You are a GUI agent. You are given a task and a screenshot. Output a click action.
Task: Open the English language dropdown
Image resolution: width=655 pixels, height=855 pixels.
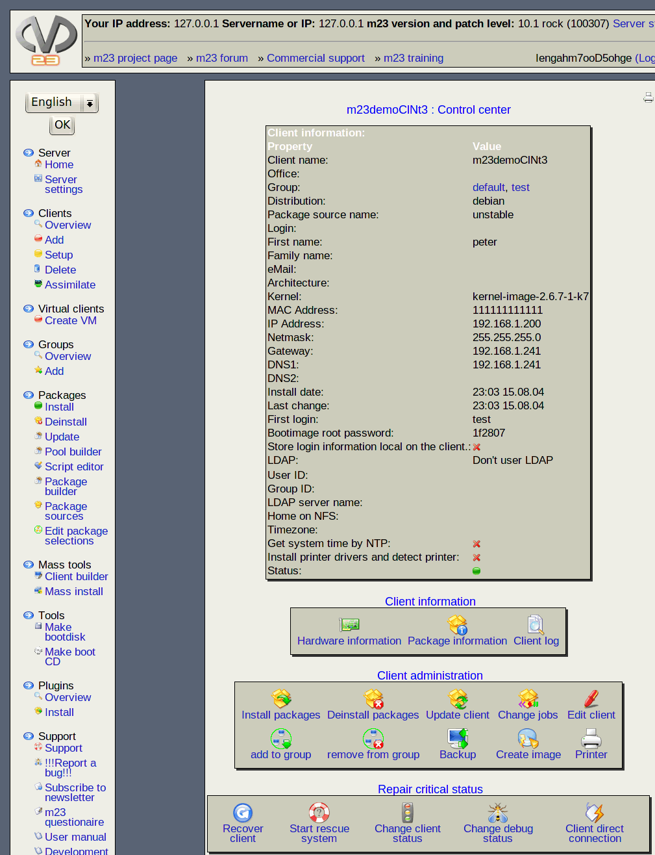point(62,103)
